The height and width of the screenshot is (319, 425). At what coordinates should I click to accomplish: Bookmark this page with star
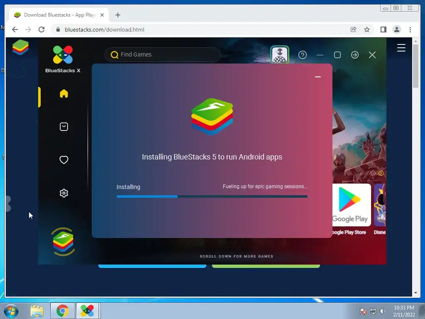(x=367, y=29)
